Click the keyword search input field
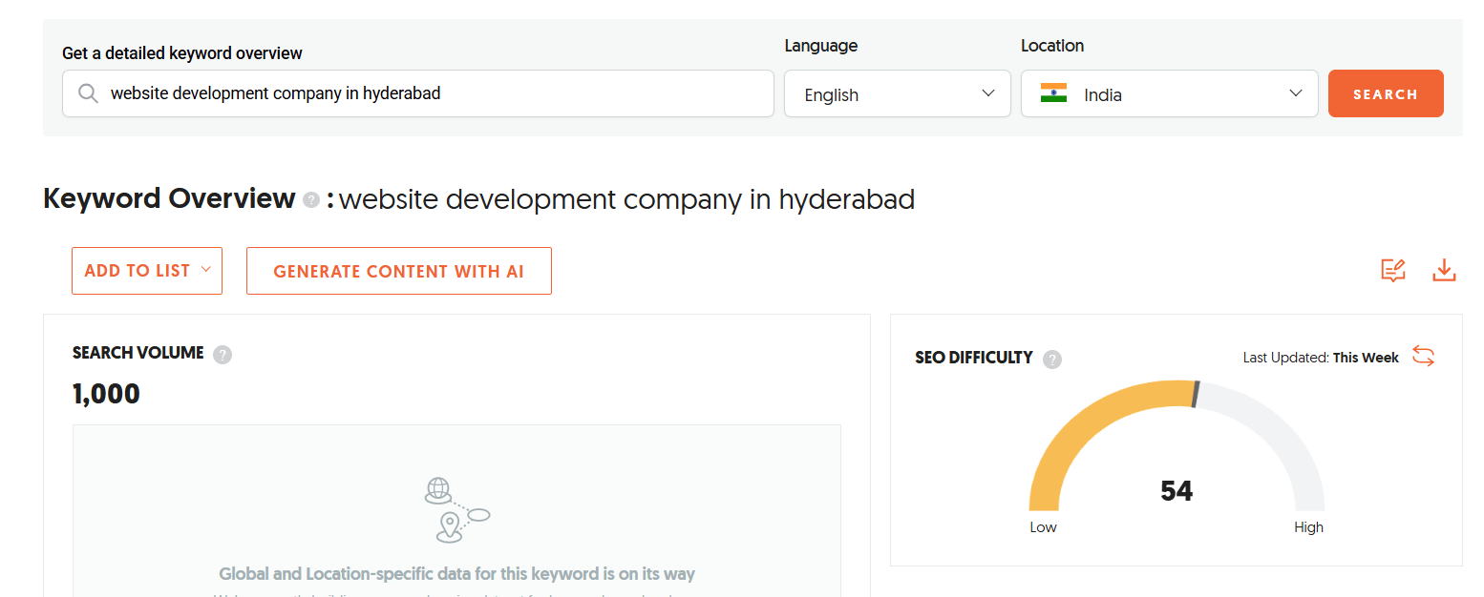1484x597 pixels. tap(418, 93)
